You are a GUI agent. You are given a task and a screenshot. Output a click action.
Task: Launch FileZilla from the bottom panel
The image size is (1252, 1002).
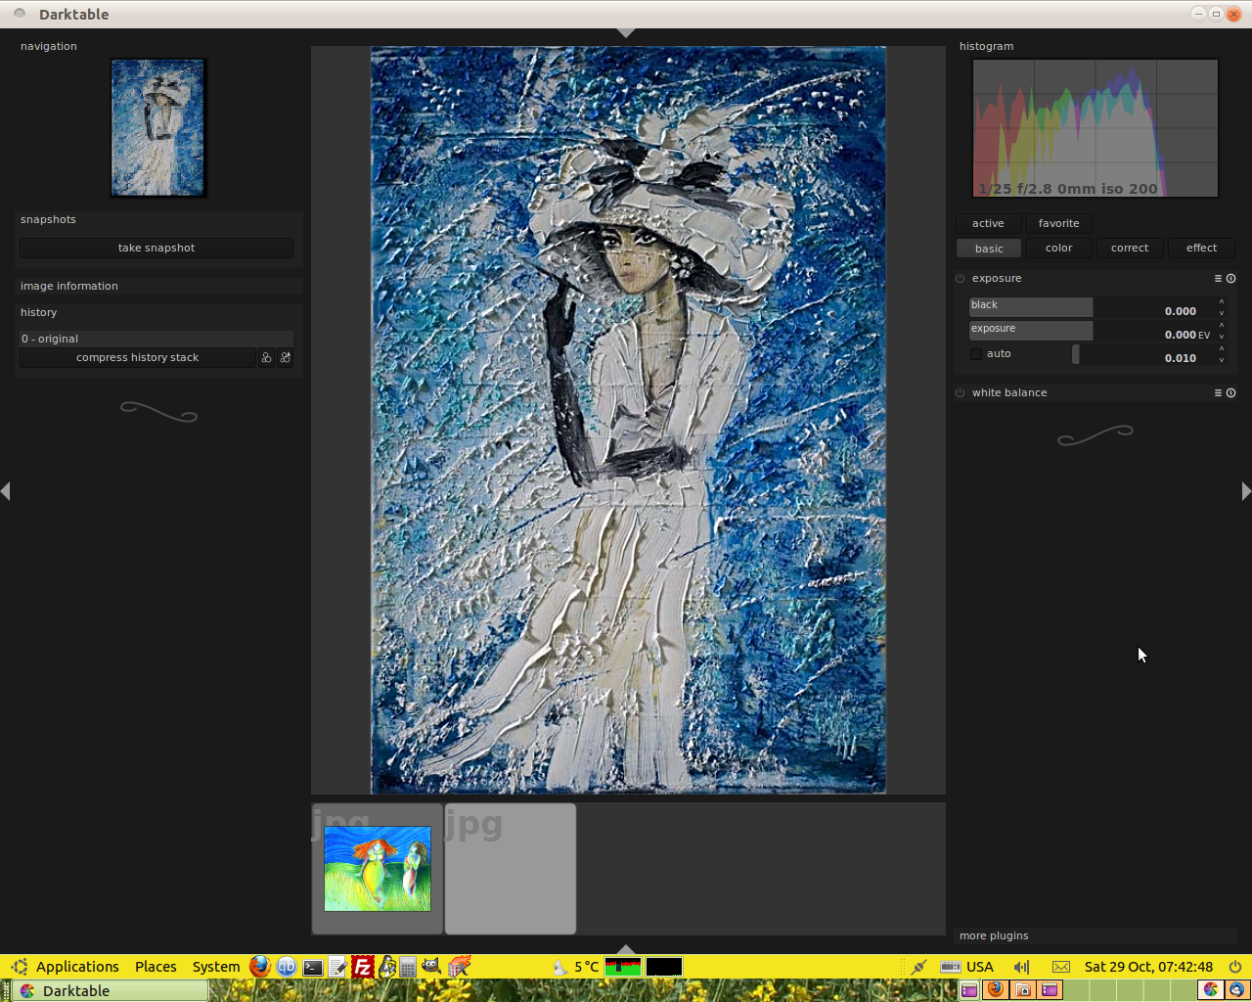pos(363,967)
